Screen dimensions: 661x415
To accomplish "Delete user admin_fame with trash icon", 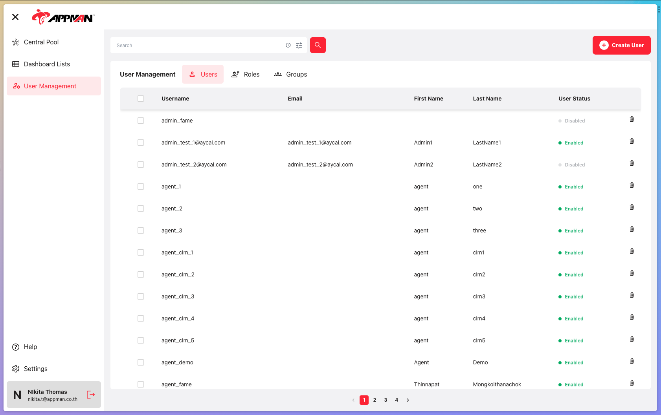I will [x=632, y=119].
